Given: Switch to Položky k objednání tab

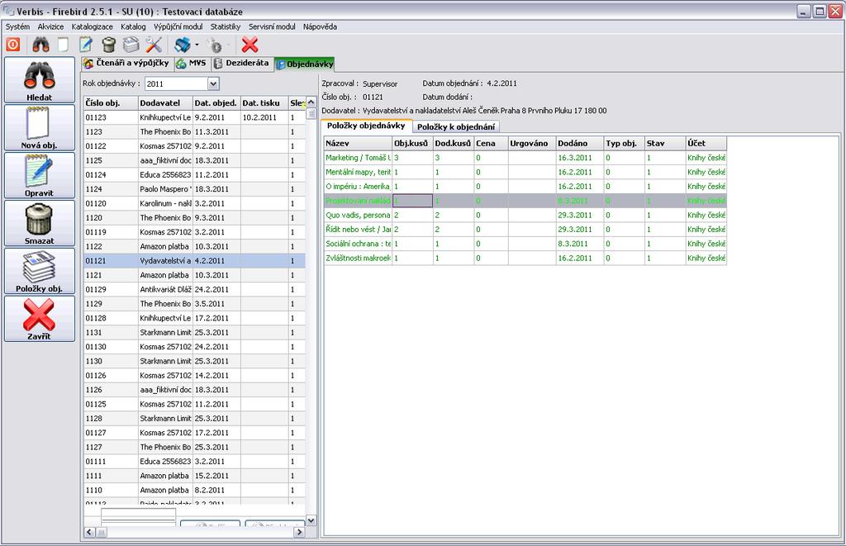Looking at the screenshot, I should [456, 126].
